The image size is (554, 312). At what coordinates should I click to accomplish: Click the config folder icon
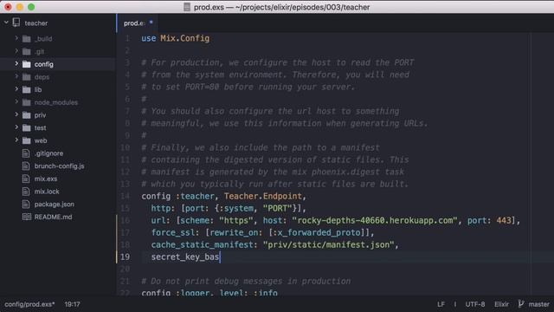(x=27, y=64)
